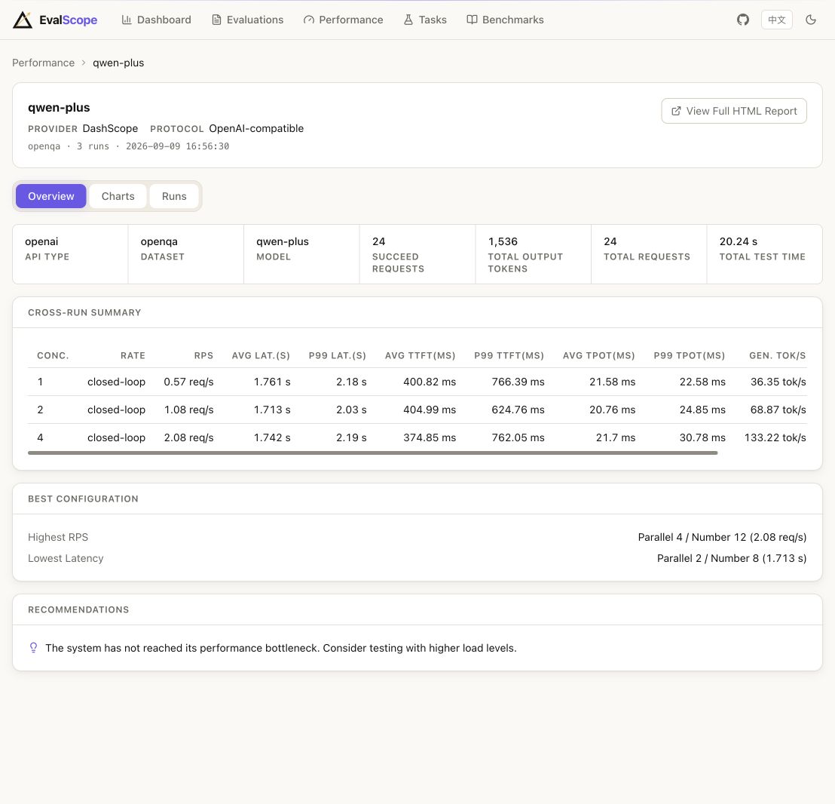
Task: Click the GEN. TOK/S column header
Action: pyautogui.click(x=778, y=355)
